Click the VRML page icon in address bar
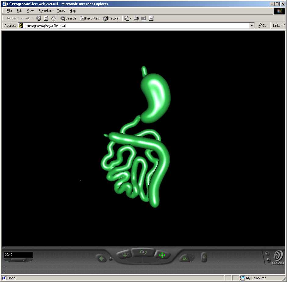This screenshot has height=282, width=287. [x=21, y=26]
